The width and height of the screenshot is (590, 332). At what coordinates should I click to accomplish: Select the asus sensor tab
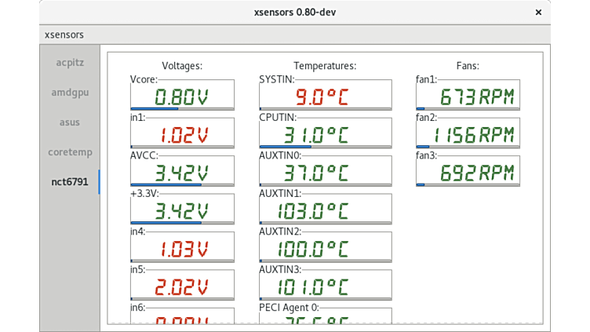pyautogui.click(x=70, y=122)
